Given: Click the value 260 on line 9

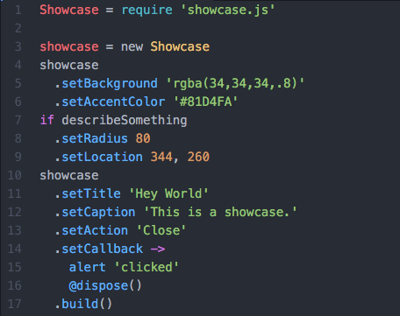Looking at the screenshot, I should 198,157.
